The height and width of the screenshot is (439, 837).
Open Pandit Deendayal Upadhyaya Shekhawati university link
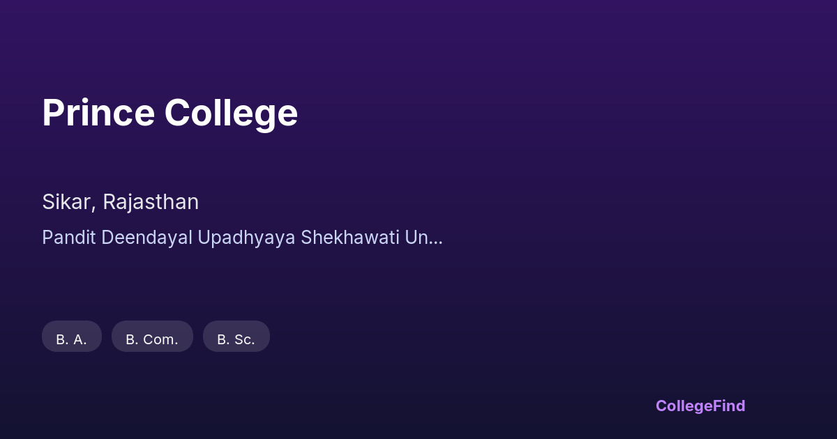tap(241, 238)
